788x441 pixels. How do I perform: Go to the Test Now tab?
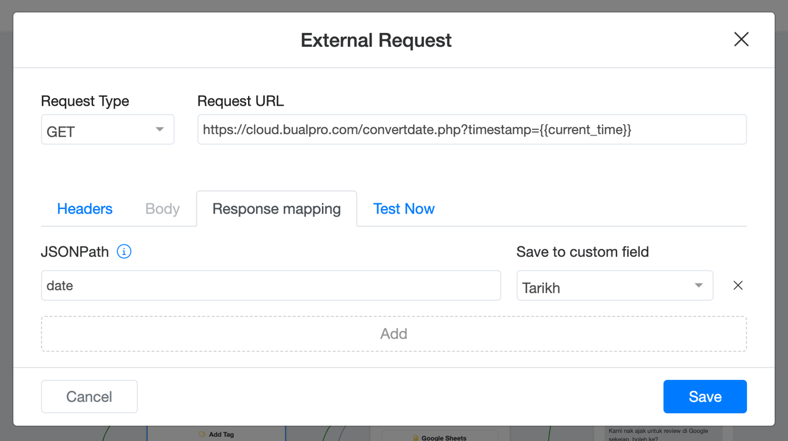pyautogui.click(x=404, y=209)
